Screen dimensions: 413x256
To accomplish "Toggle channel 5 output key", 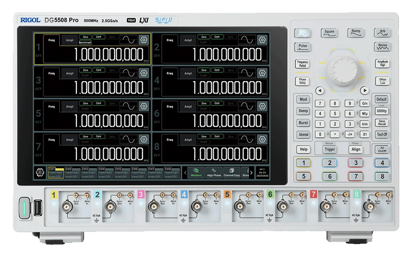I will [304, 176].
